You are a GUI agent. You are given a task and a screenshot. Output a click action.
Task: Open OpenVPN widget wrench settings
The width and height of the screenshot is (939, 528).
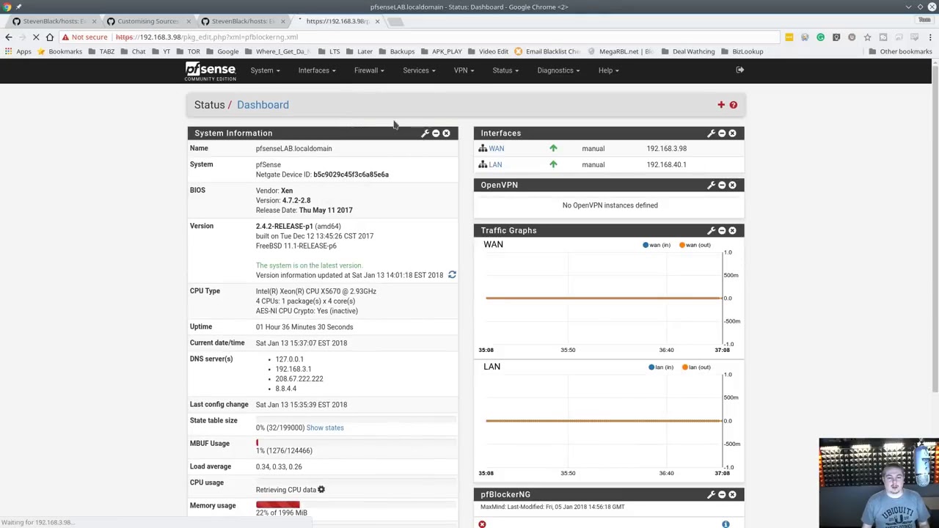pos(711,185)
